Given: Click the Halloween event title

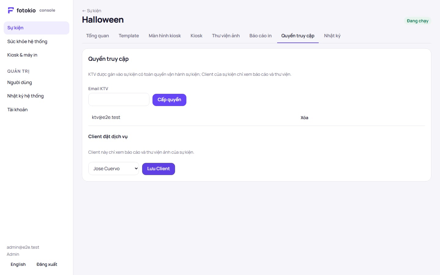Looking at the screenshot, I should pos(103,20).
